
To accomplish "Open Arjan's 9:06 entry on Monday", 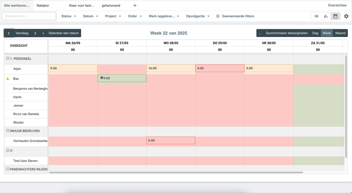I will 73,68.
